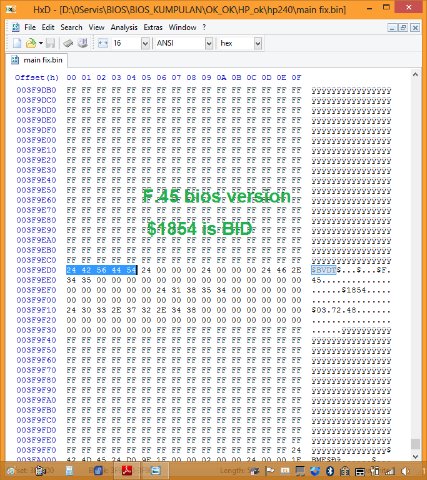Open the photo viewer taskbar icon
Screen dimensions: 427x480
[155, 471]
